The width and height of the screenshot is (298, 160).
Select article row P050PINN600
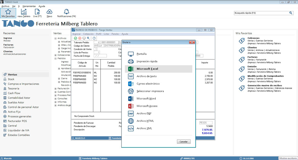(79, 83)
